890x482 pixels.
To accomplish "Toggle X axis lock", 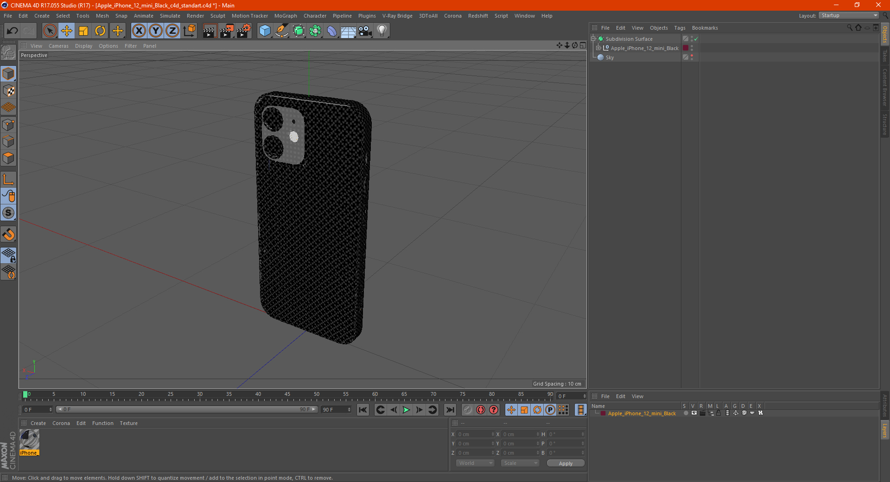I will click(139, 31).
